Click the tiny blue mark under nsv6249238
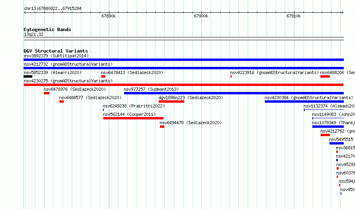Screen dimensions: 355x209 click(x=103, y=110)
